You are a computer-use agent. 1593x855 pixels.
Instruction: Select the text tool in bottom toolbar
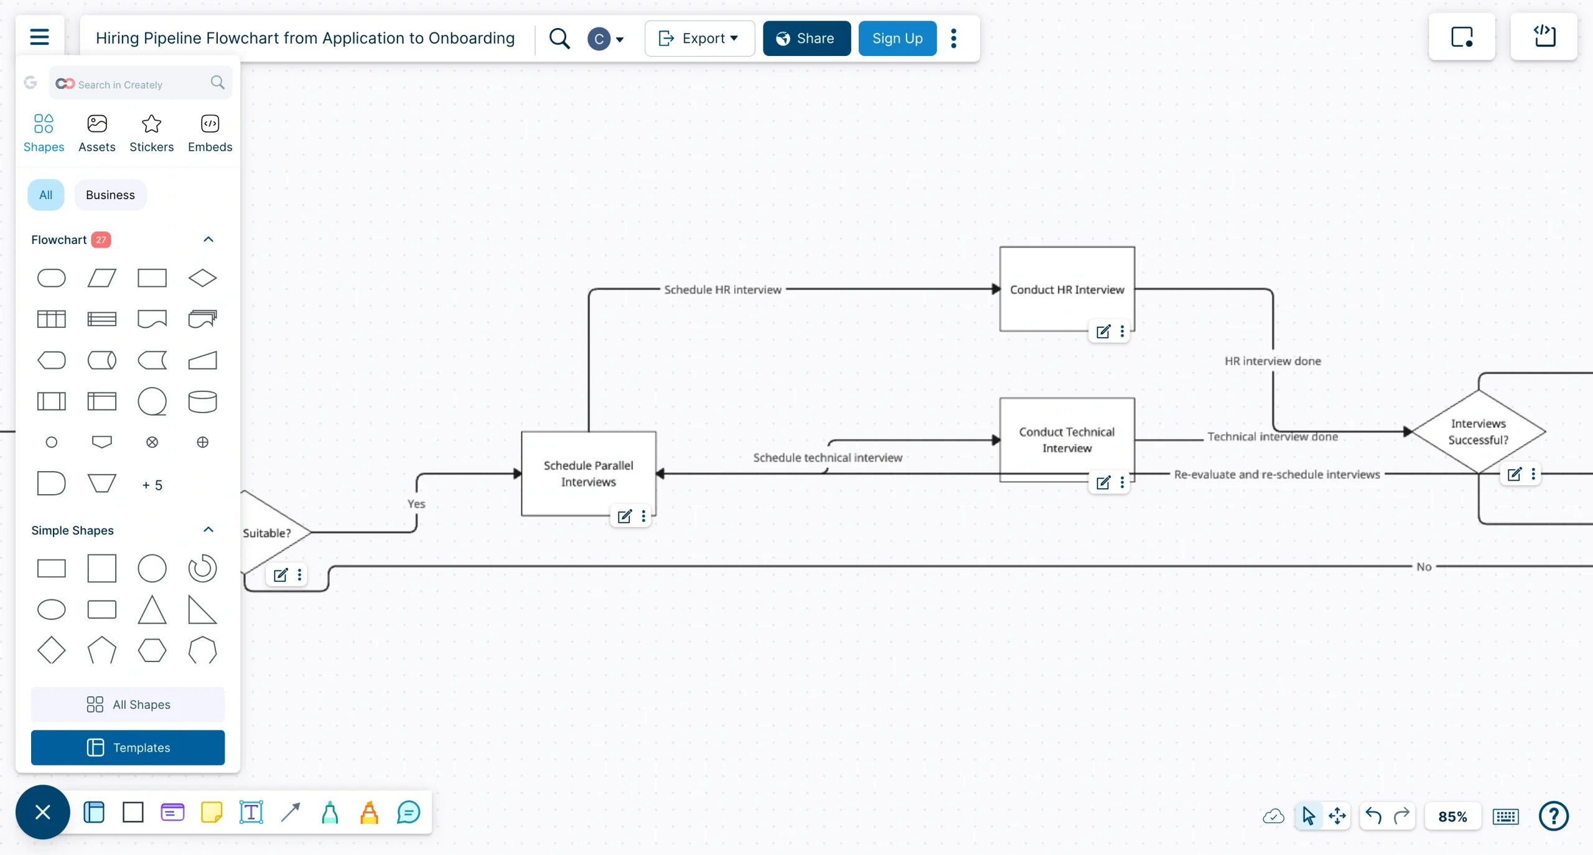[251, 813]
